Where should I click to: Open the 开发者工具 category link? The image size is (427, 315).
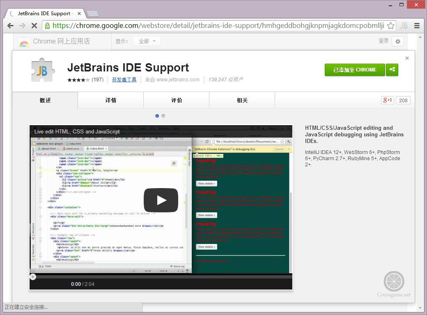click(x=124, y=80)
